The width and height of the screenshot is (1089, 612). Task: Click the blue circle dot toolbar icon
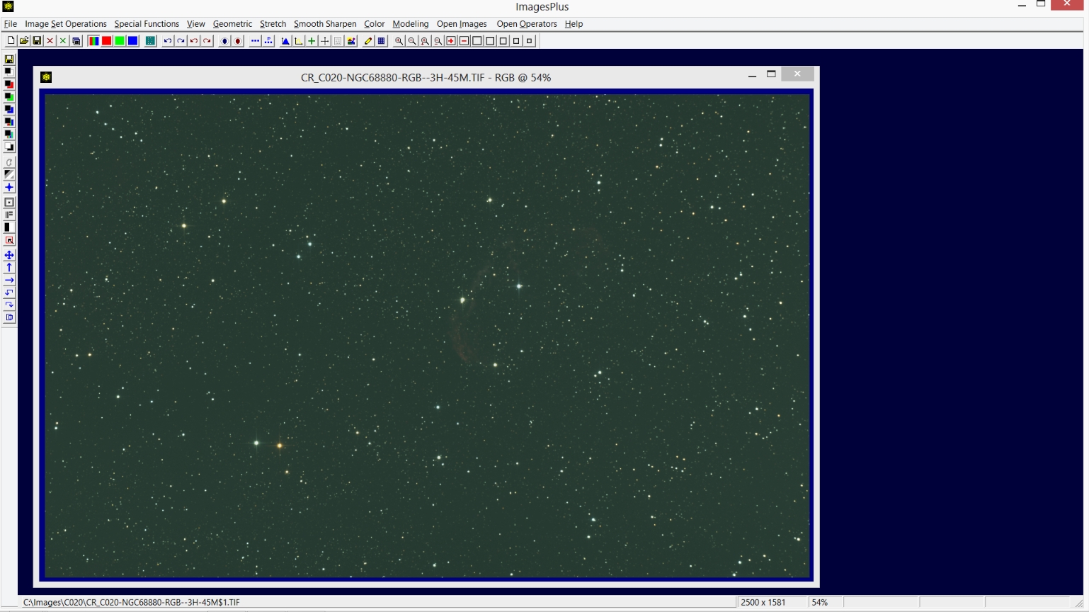point(224,41)
